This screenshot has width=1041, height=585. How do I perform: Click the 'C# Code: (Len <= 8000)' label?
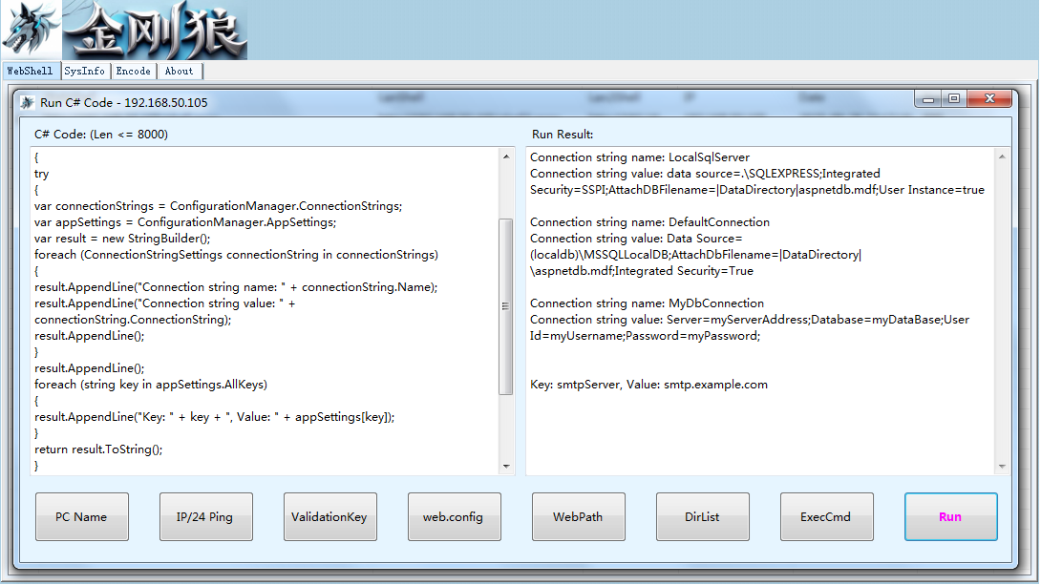coord(101,134)
